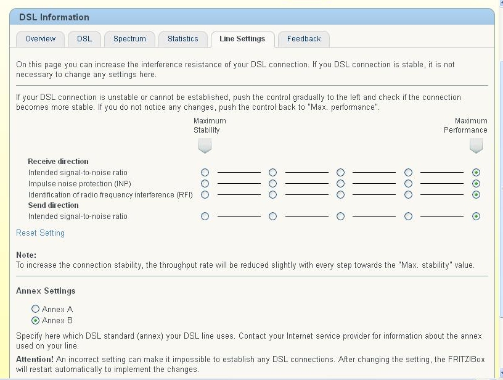This screenshot has width=503, height=380.
Task: Click the Maximum Stability slider marker
Action: (x=205, y=146)
